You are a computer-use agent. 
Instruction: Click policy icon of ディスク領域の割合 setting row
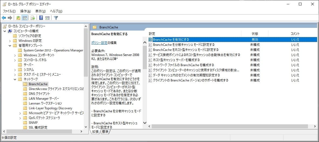(x=150, y=70)
